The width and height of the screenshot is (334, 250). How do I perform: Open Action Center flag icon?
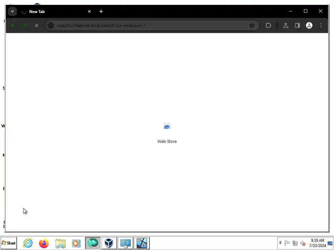tap(287, 243)
